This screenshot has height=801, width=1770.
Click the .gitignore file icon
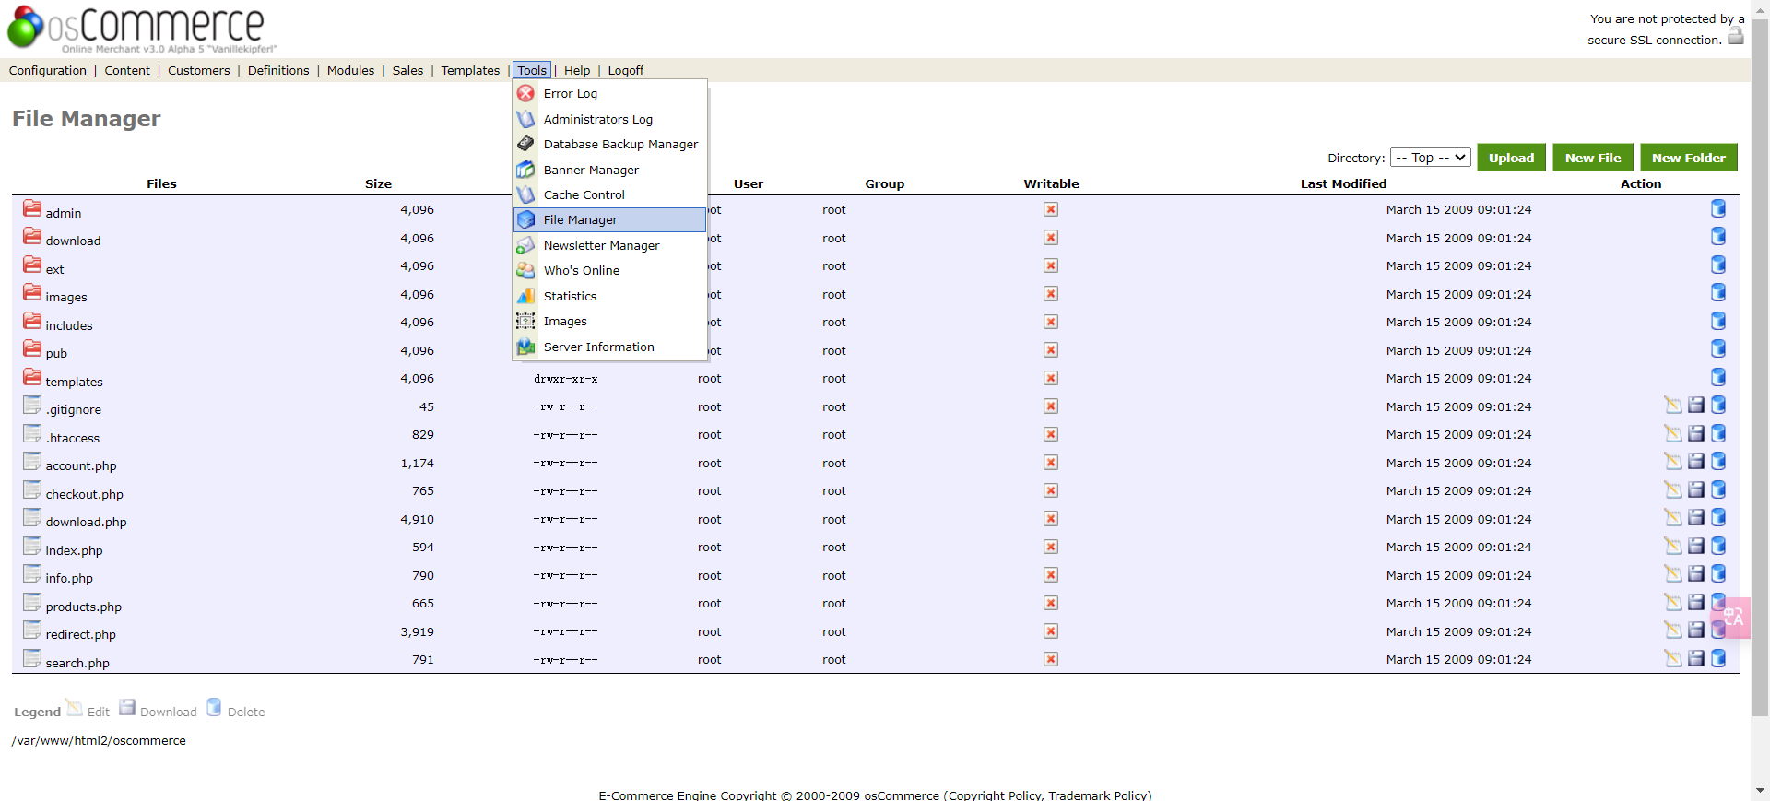point(32,405)
